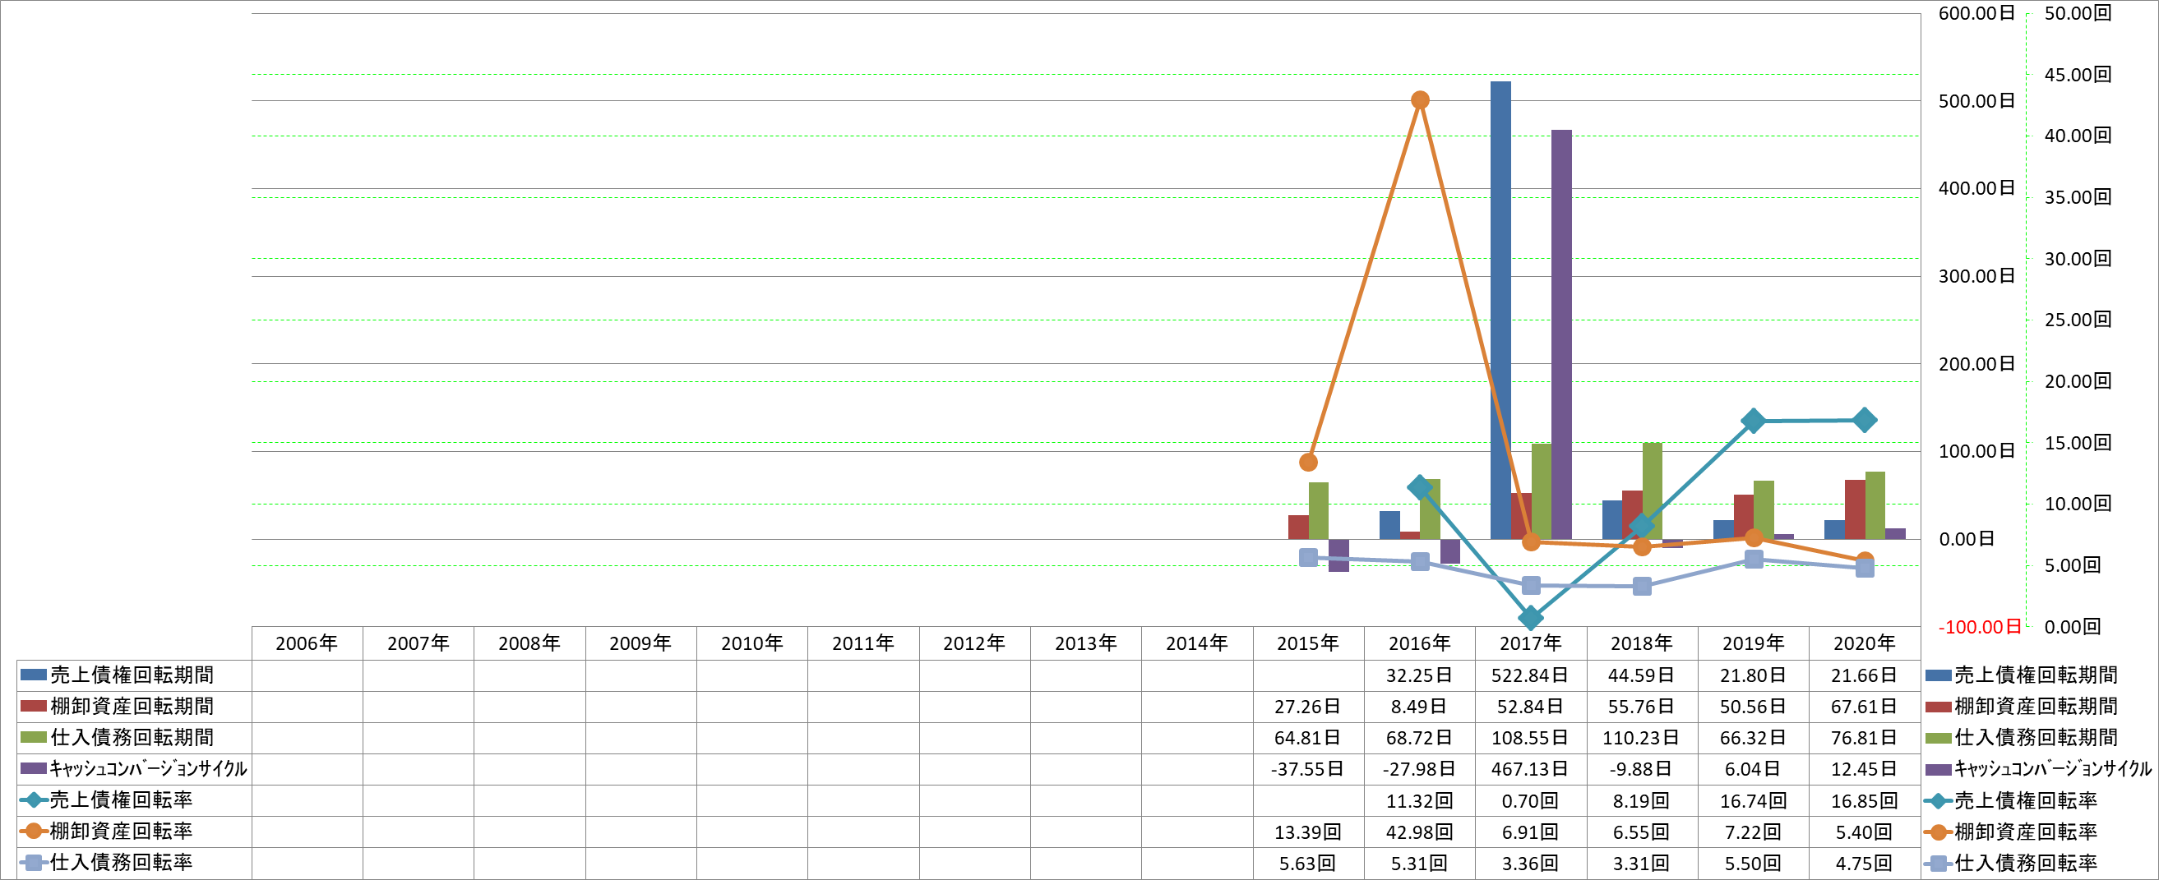The height and width of the screenshot is (880, 2159).
Task: Click the teal diamond marker at 2019
Action: coord(1754,421)
